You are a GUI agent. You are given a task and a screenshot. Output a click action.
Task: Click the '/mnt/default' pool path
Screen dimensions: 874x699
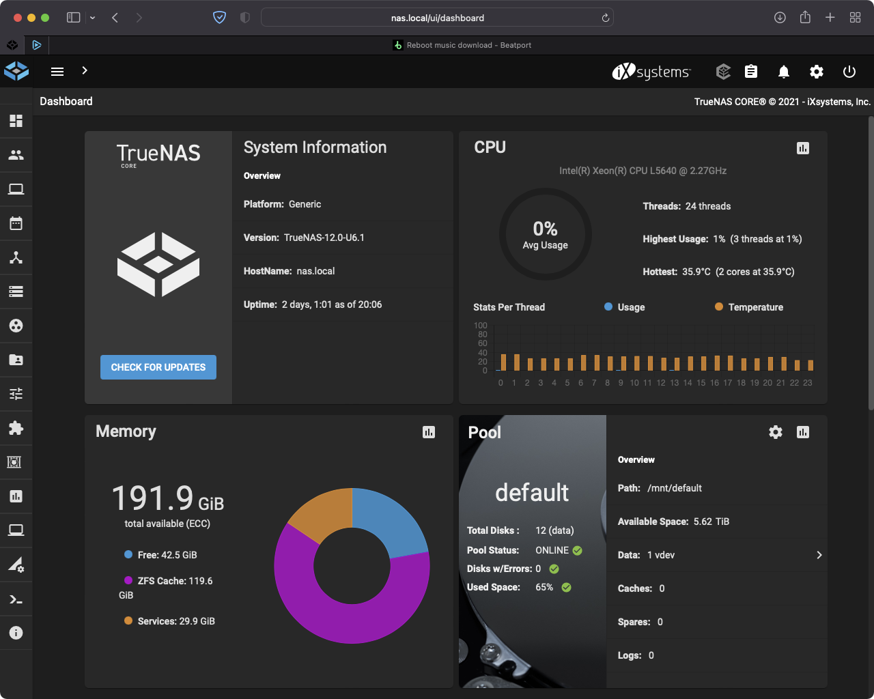(x=675, y=488)
